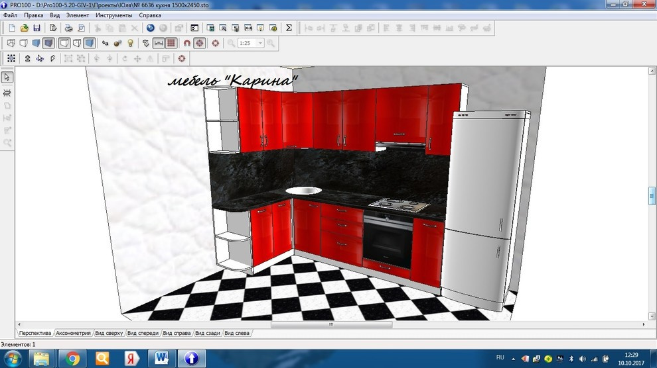Click the red magnet snap icon
Viewport: 657px width, 368px height.
click(x=187, y=43)
